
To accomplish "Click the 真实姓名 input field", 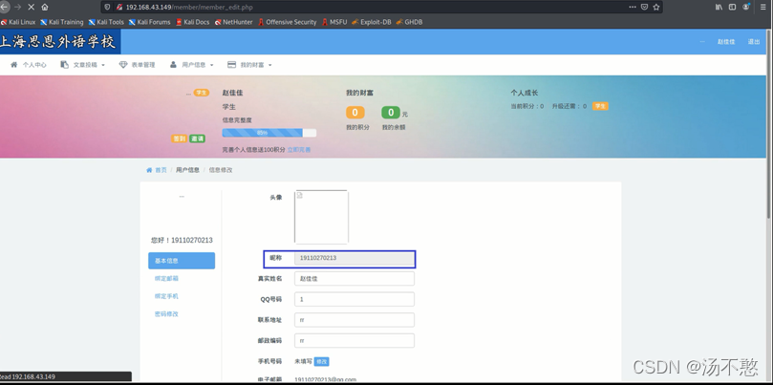I will point(354,279).
